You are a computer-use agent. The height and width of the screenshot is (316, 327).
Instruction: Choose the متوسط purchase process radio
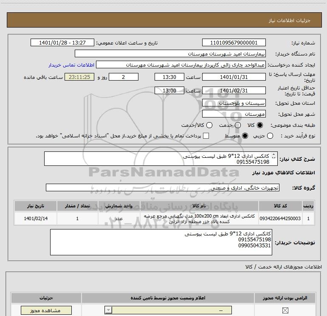[245, 136]
